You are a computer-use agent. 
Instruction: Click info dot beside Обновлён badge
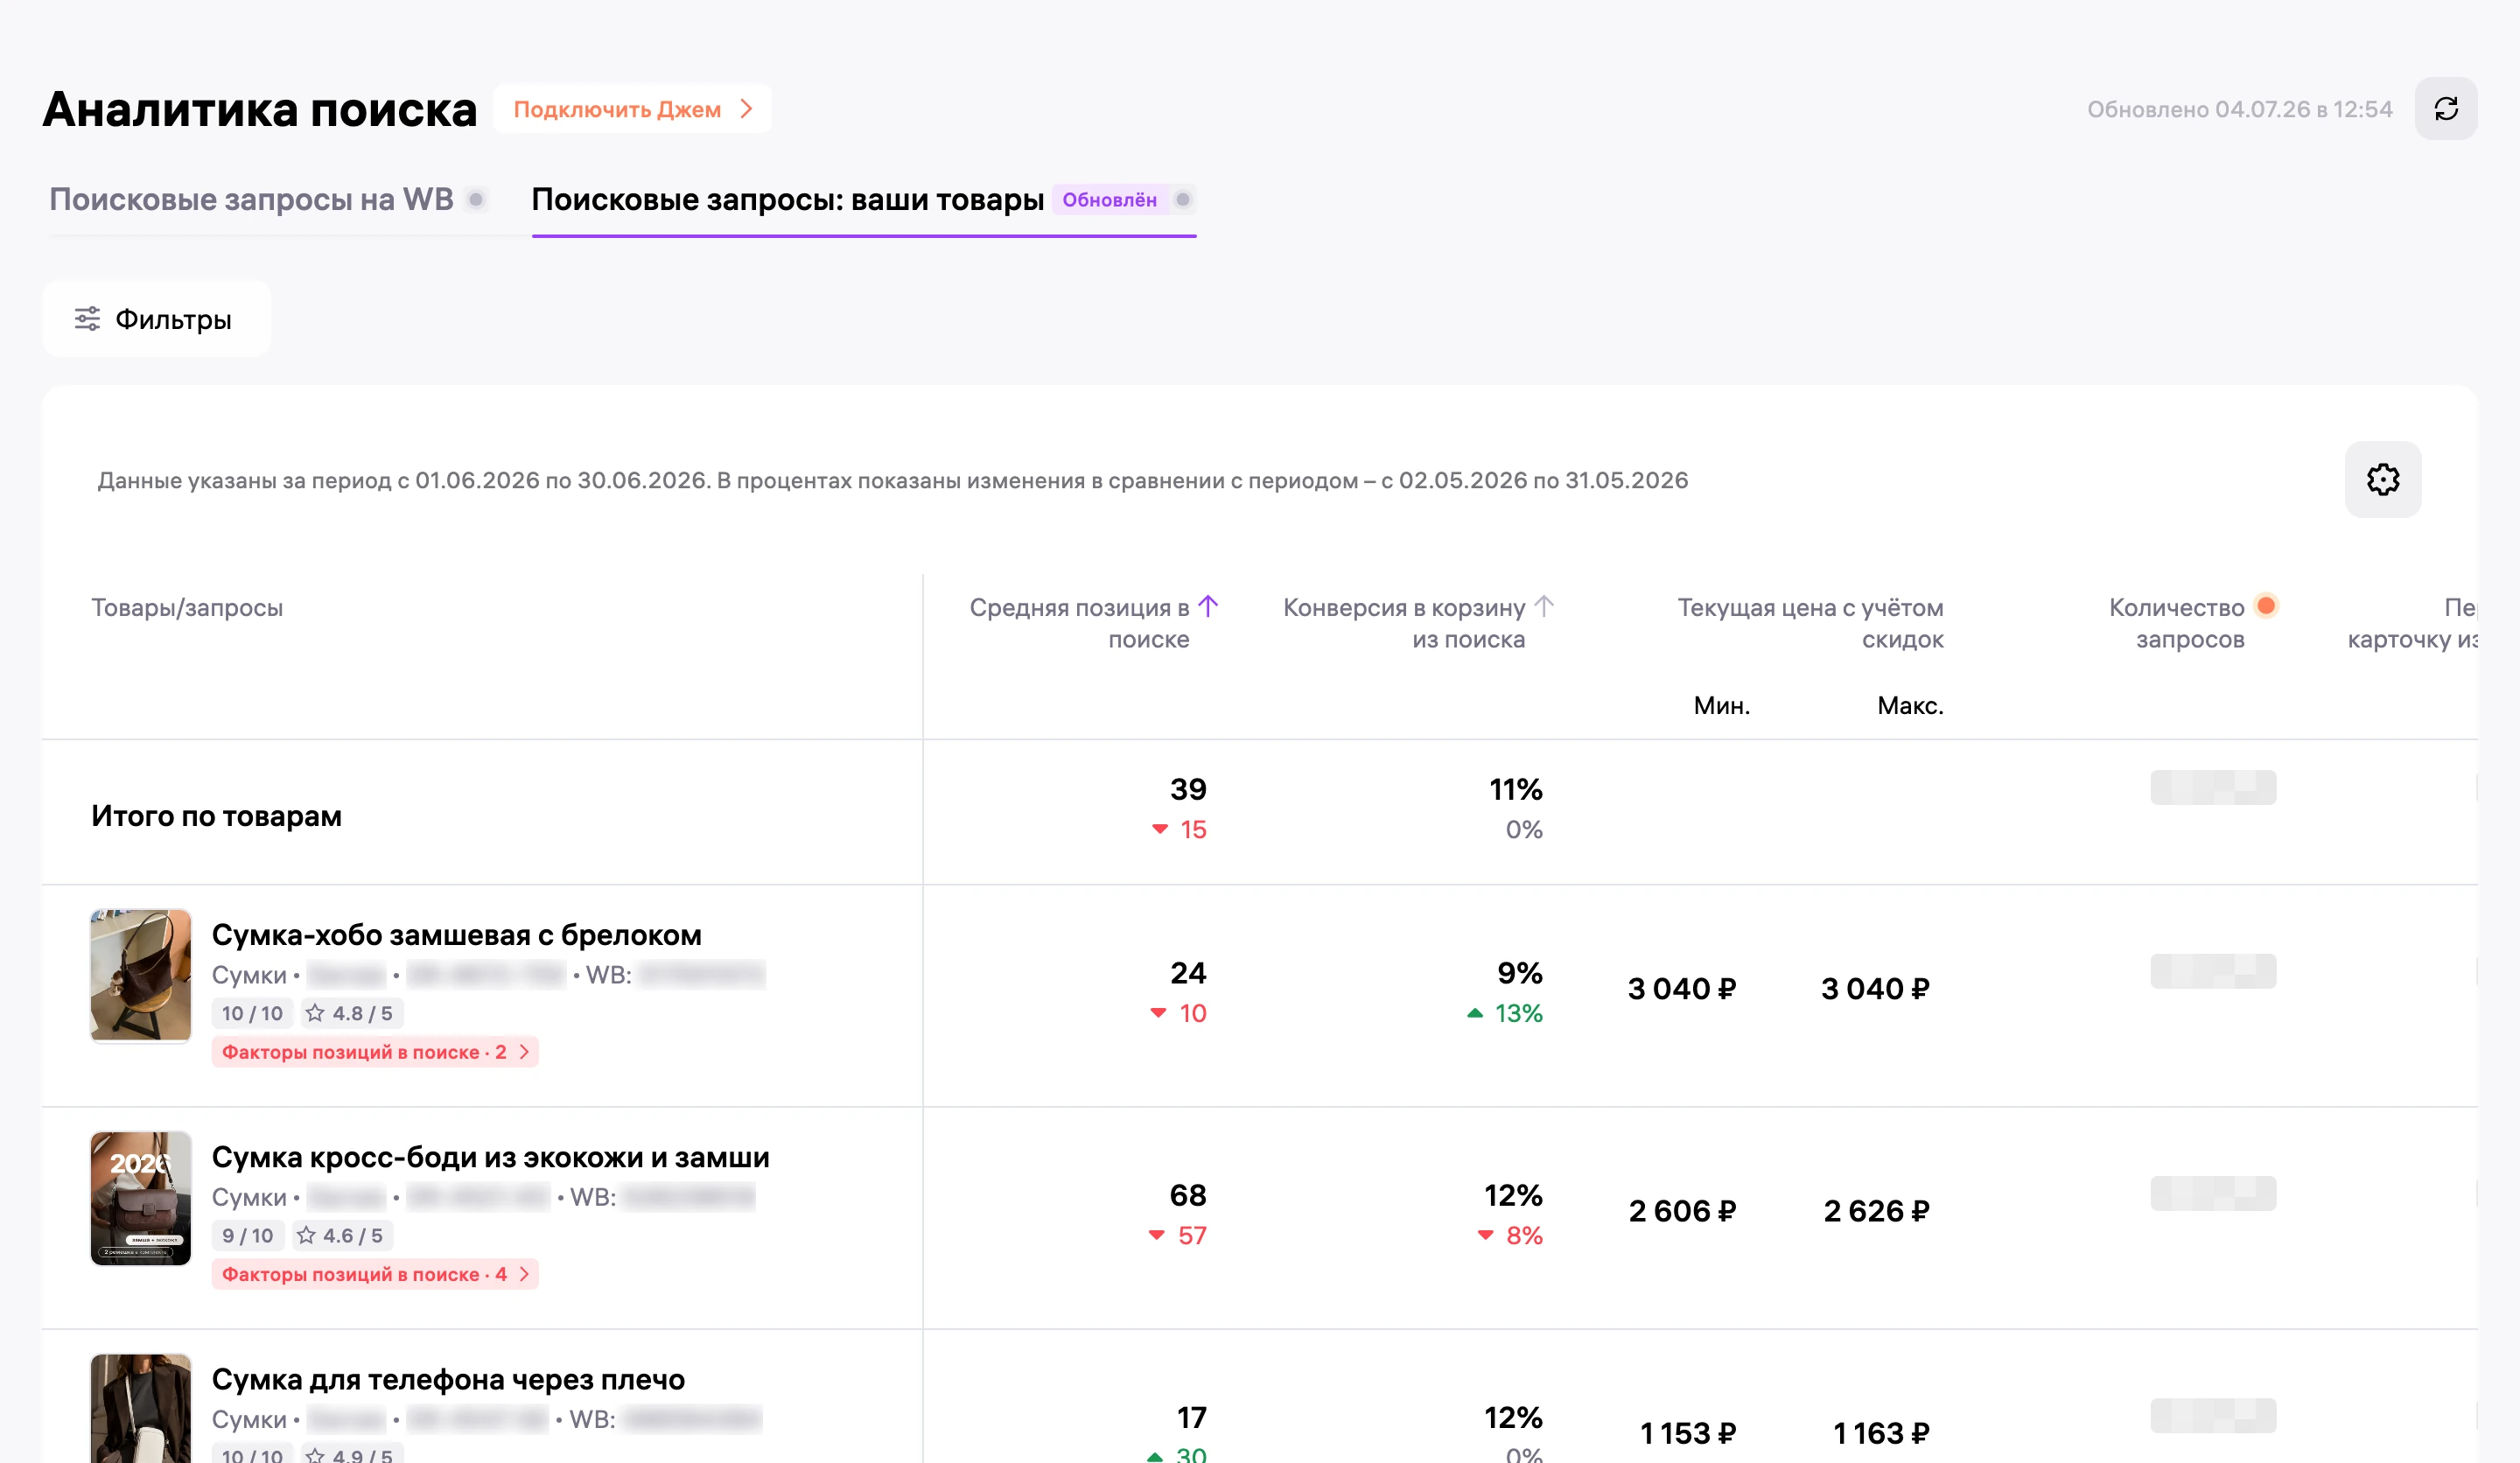click(x=1183, y=200)
